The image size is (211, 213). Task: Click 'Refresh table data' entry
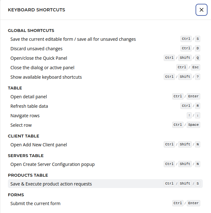click(x=105, y=106)
